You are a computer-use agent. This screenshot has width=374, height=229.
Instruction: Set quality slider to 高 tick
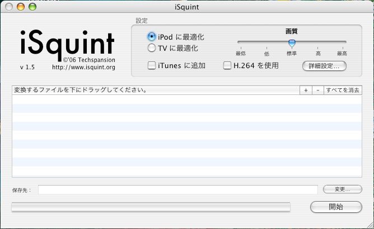pyautogui.click(x=317, y=49)
